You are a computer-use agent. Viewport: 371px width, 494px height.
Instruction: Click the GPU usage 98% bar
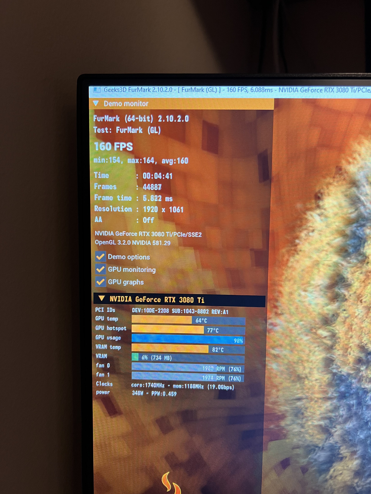click(x=188, y=339)
